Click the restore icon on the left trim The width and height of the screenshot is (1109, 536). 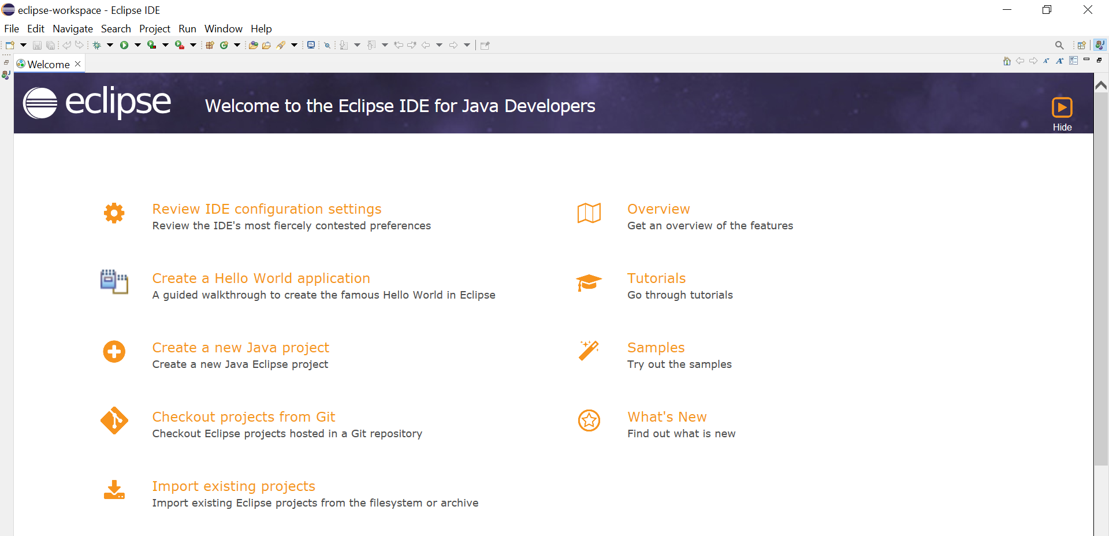tap(6, 62)
